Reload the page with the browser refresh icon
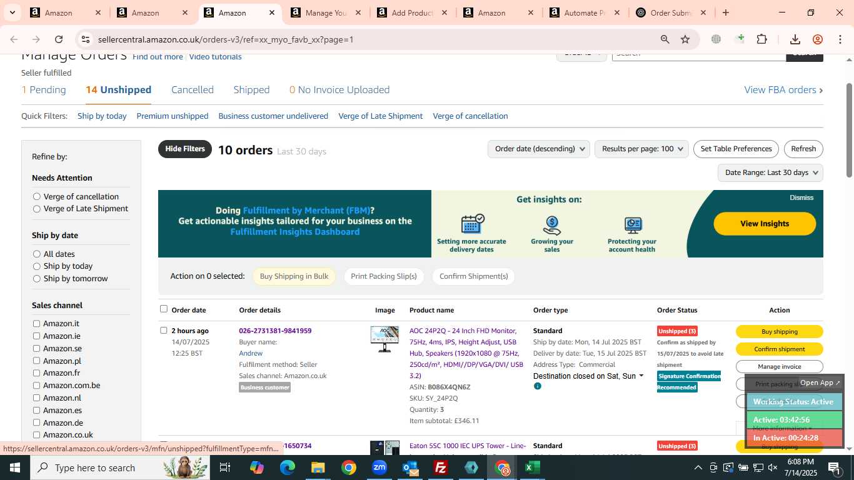Viewport: 854px width, 480px height. pyautogui.click(x=59, y=39)
